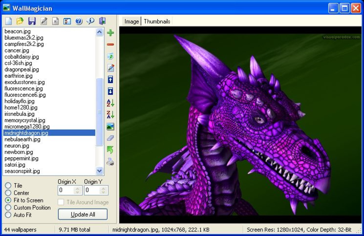This screenshot has width=364, height=236.
Task: Click the edit document pencil toolbar icon
Action: (44, 21)
